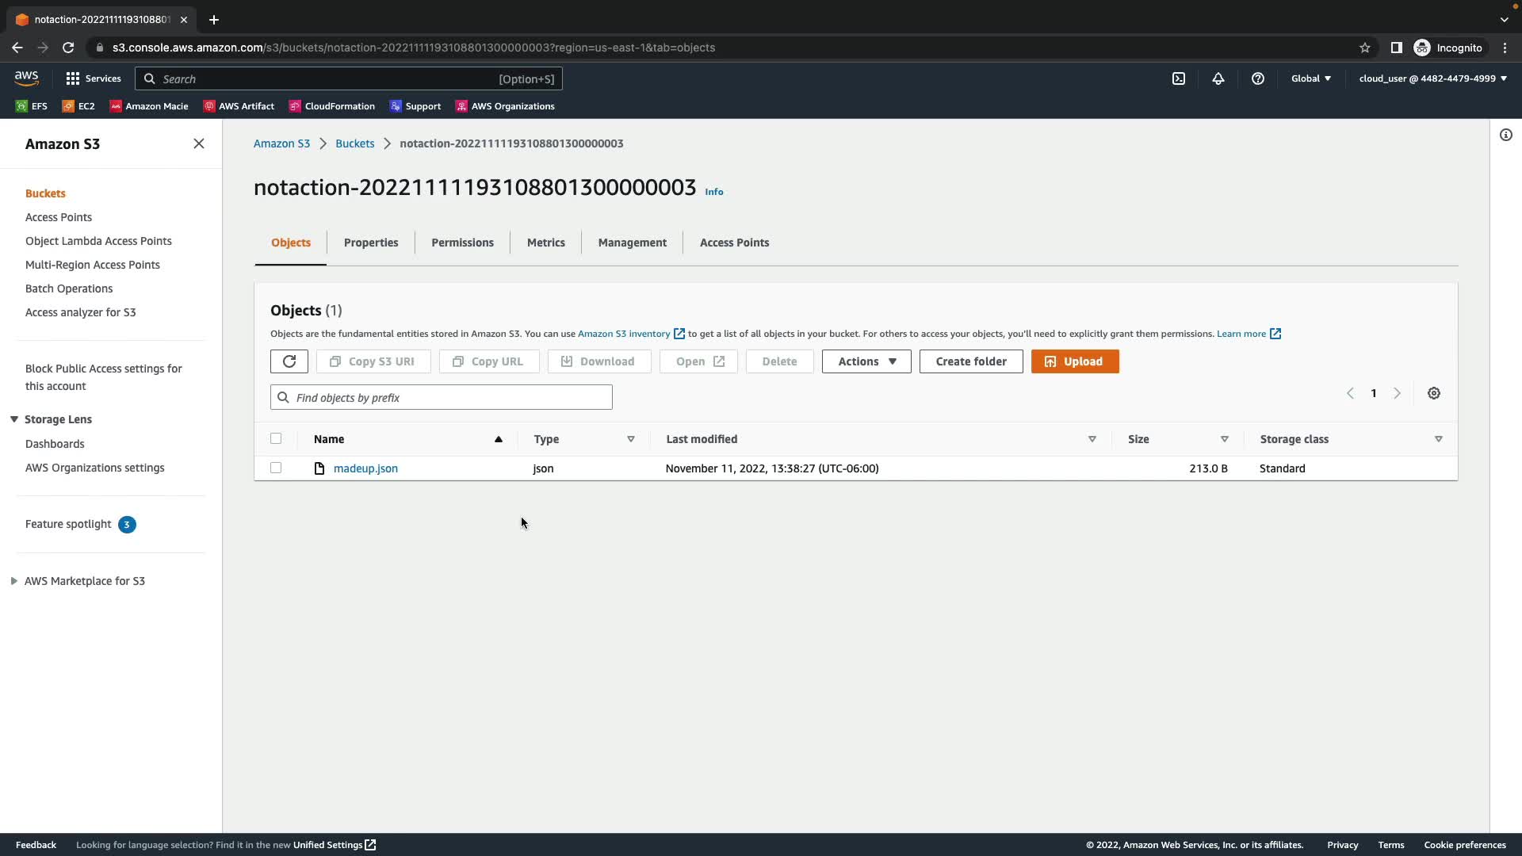The image size is (1522, 856).
Task: Open AWS CloudShell icon in header
Action: click(x=1179, y=78)
